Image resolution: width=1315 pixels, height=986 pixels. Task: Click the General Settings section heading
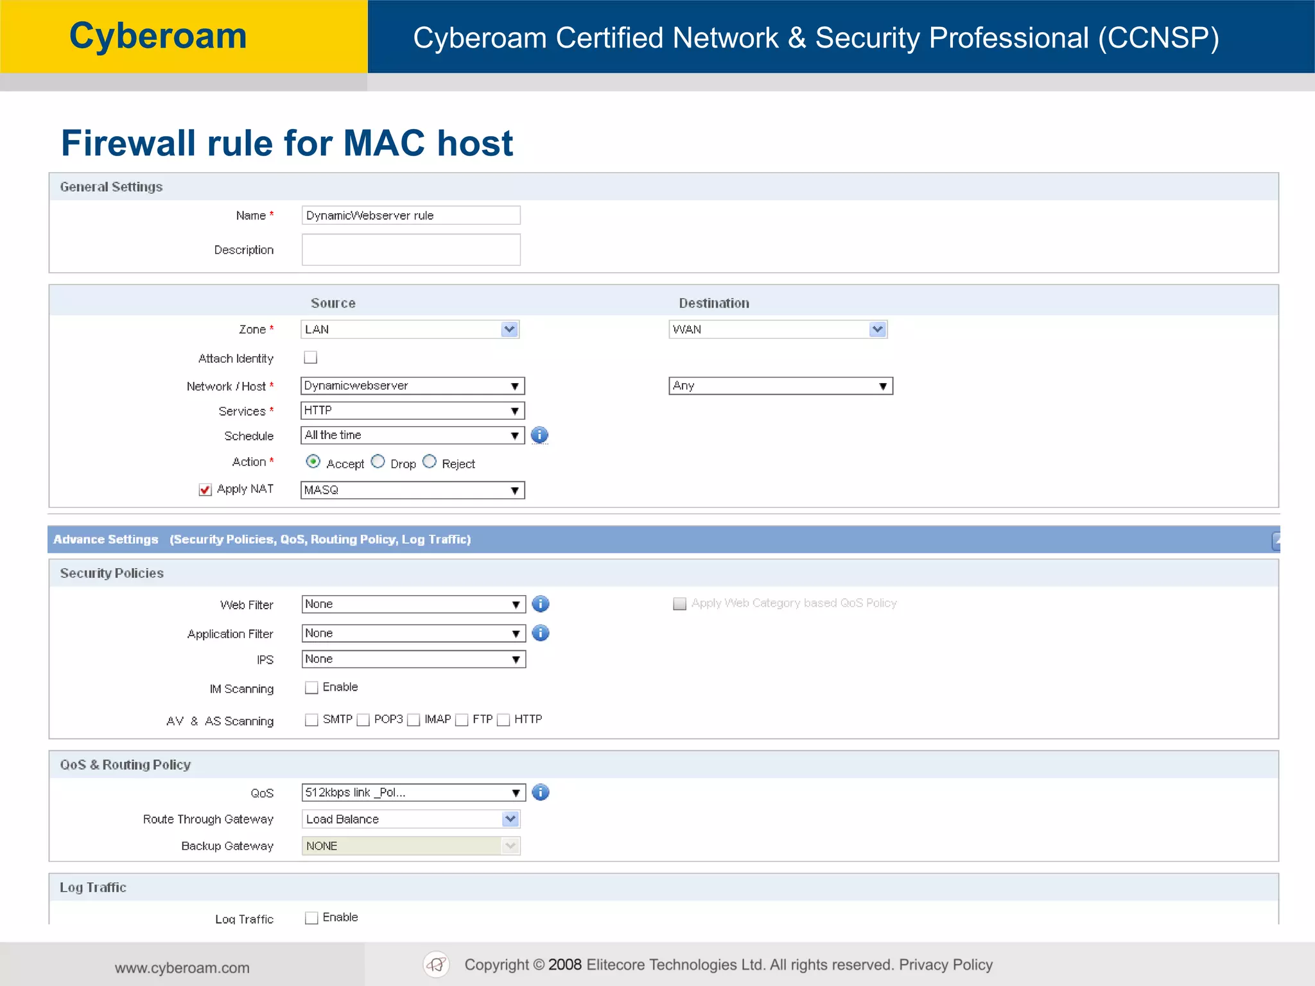tap(111, 187)
